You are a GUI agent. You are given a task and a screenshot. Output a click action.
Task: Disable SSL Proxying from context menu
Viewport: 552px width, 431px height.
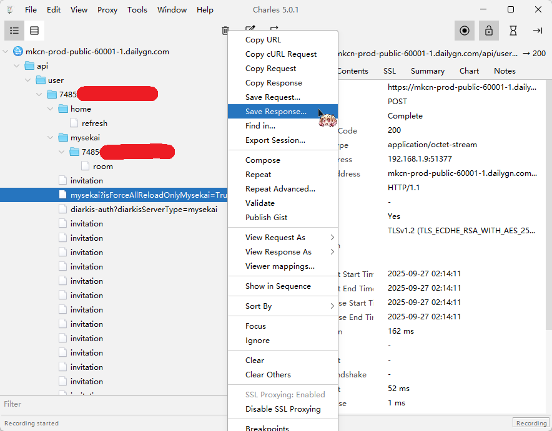[283, 409]
